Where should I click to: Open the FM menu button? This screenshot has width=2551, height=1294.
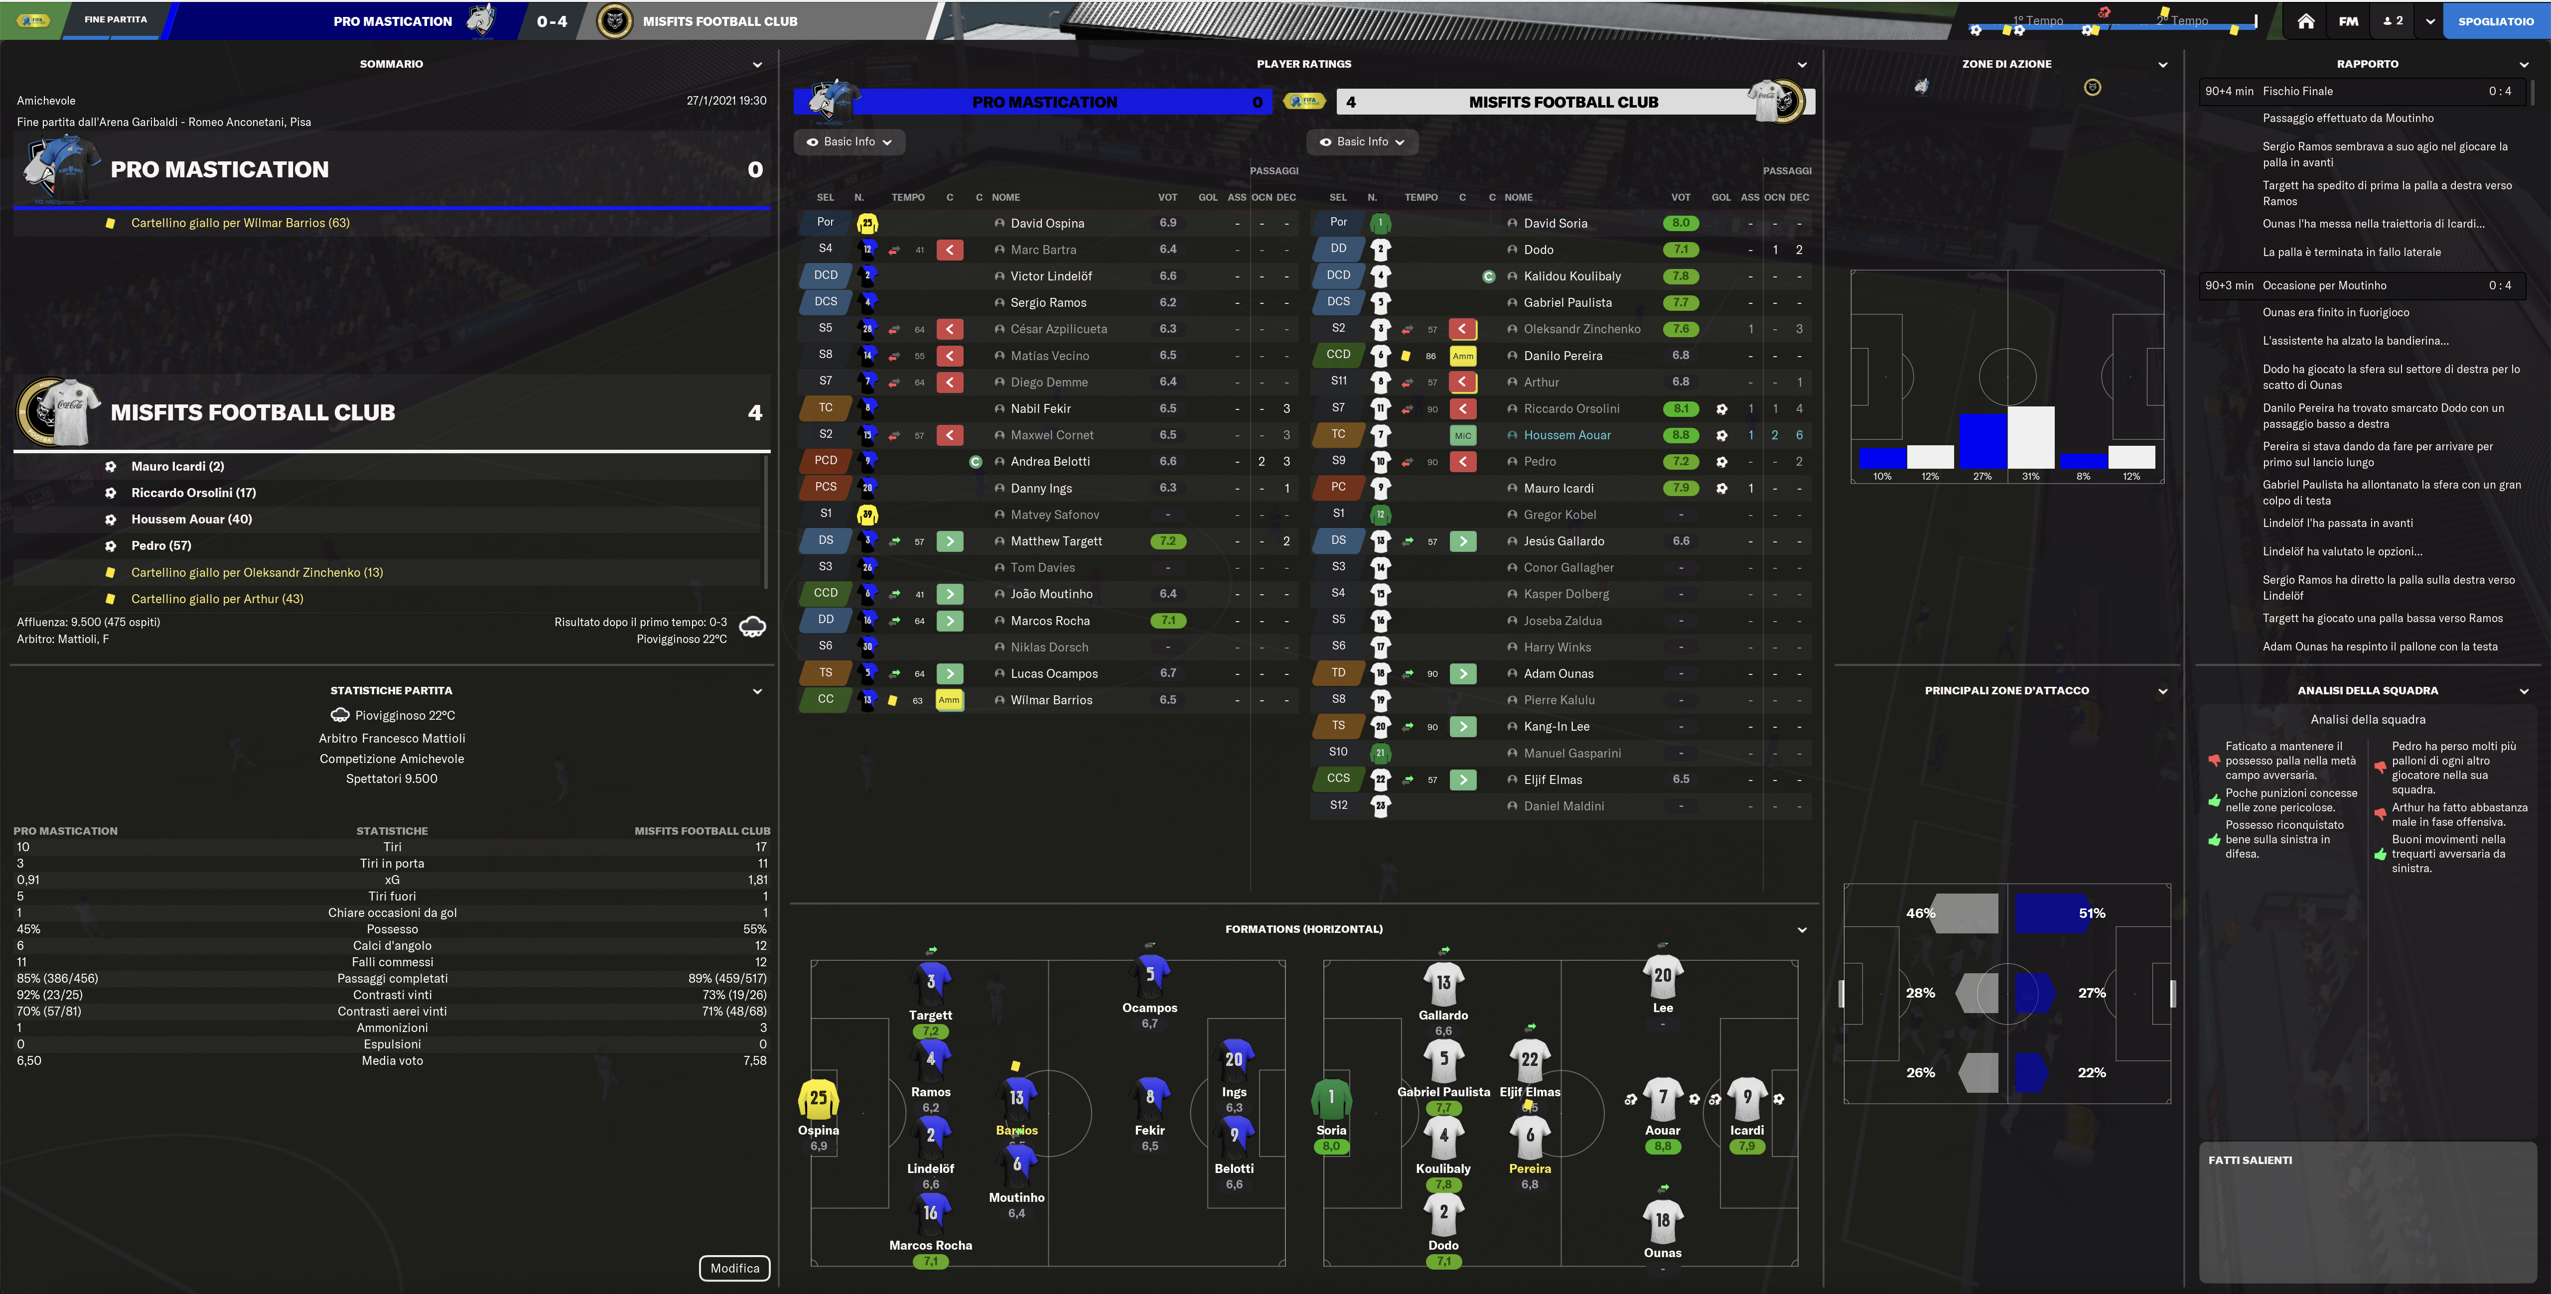tap(2348, 21)
